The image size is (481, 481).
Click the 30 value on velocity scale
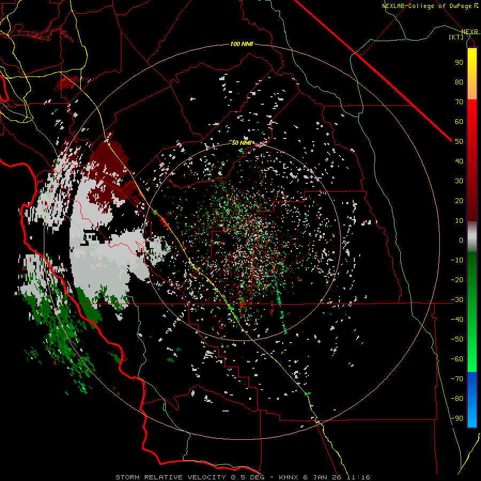click(459, 181)
